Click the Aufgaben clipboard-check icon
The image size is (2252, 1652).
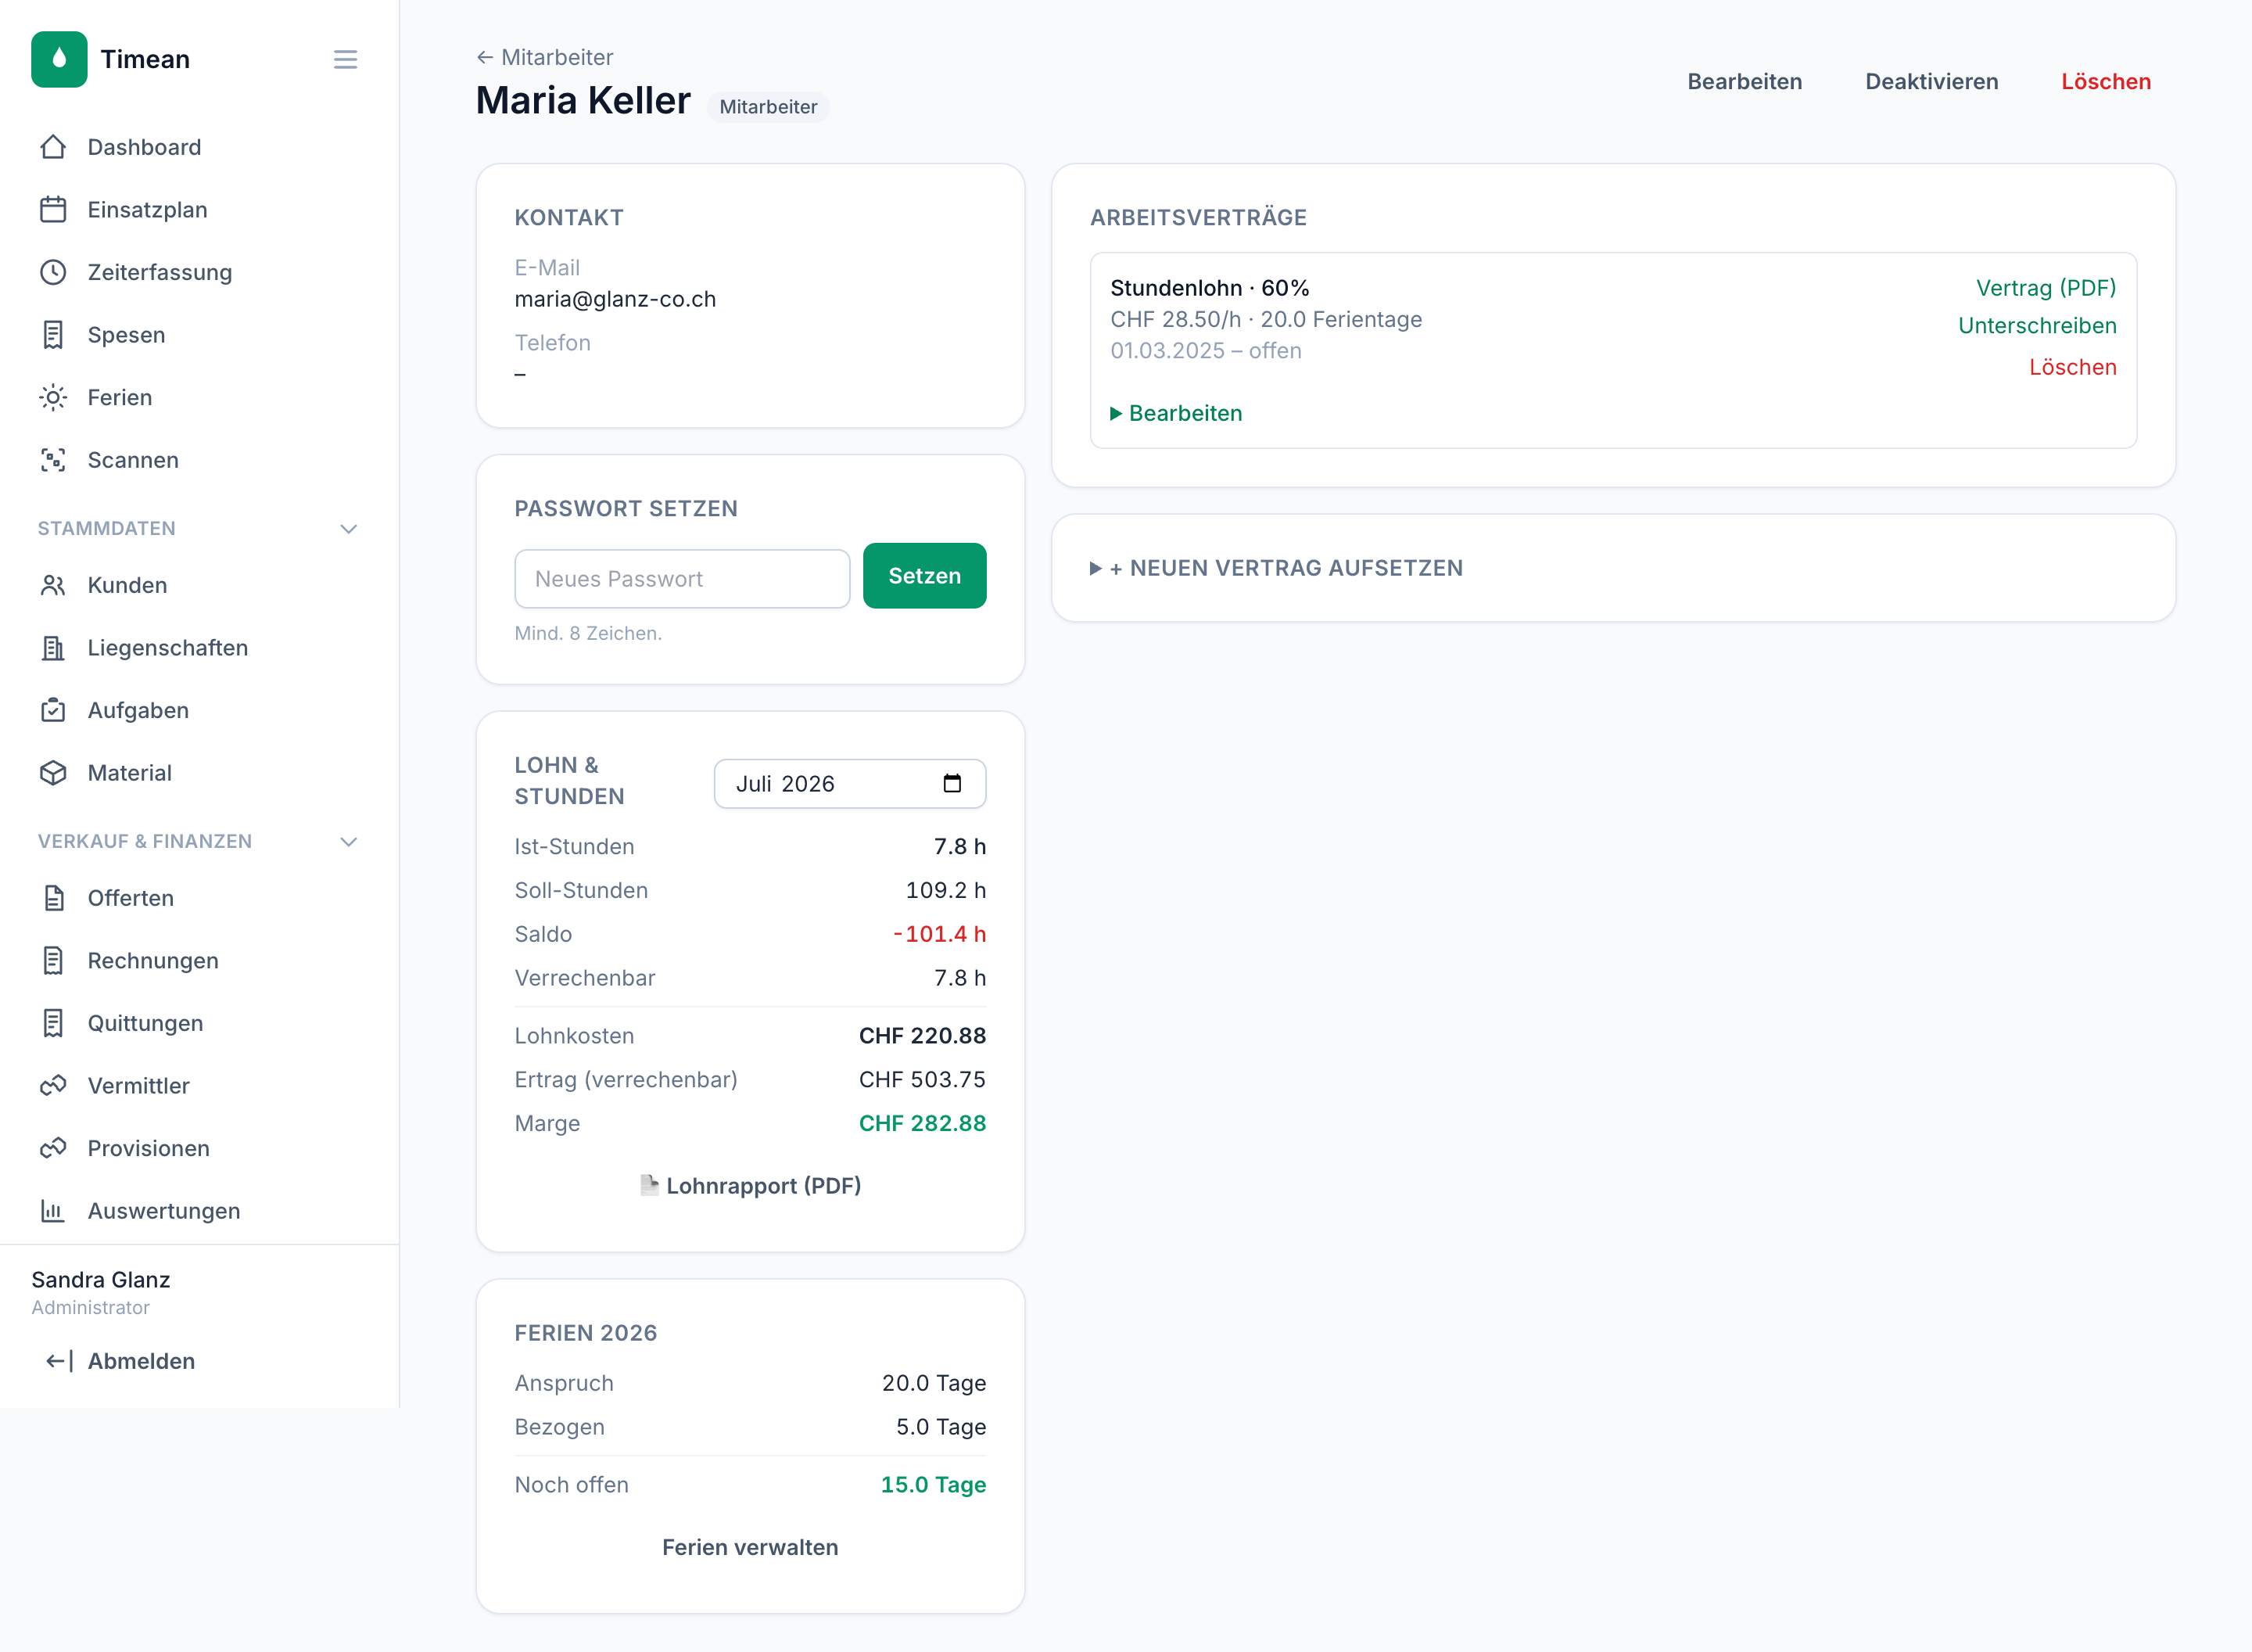click(x=53, y=710)
